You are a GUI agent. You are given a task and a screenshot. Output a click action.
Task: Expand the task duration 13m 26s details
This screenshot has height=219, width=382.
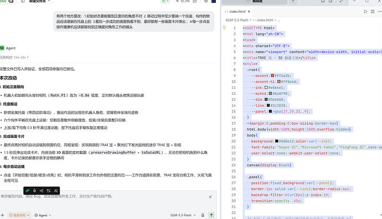pos(14,57)
